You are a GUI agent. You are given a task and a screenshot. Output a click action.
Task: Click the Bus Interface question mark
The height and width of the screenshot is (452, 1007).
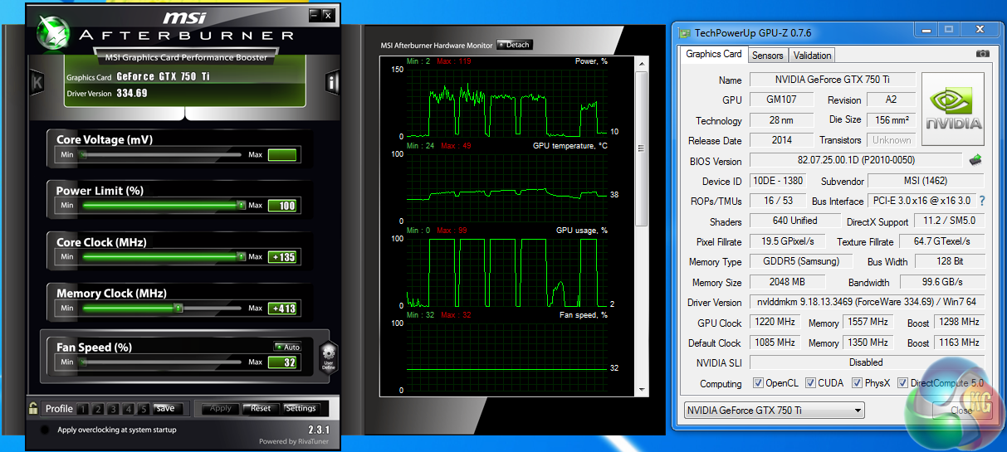click(x=982, y=201)
